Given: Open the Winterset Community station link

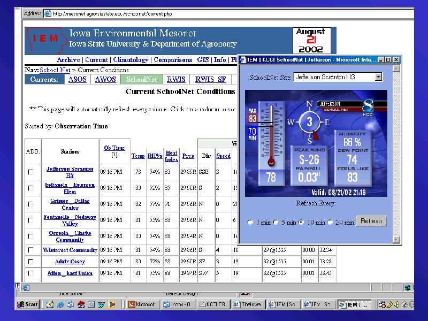Looking at the screenshot, I should (70, 250).
